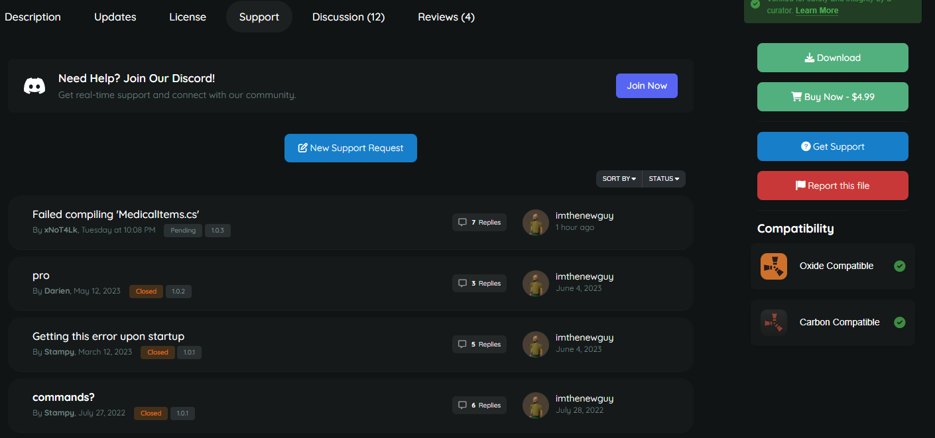
Task: Go to the Discussion (12) tab
Action: tap(348, 17)
